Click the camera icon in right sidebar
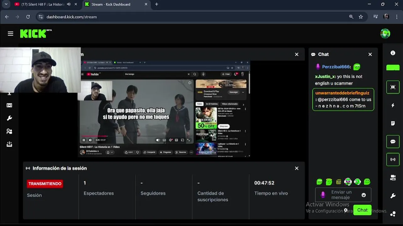This screenshot has height=226, width=403. [393, 178]
